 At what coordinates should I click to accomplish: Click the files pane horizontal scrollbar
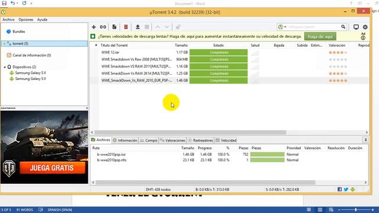click(x=205, y=183)
